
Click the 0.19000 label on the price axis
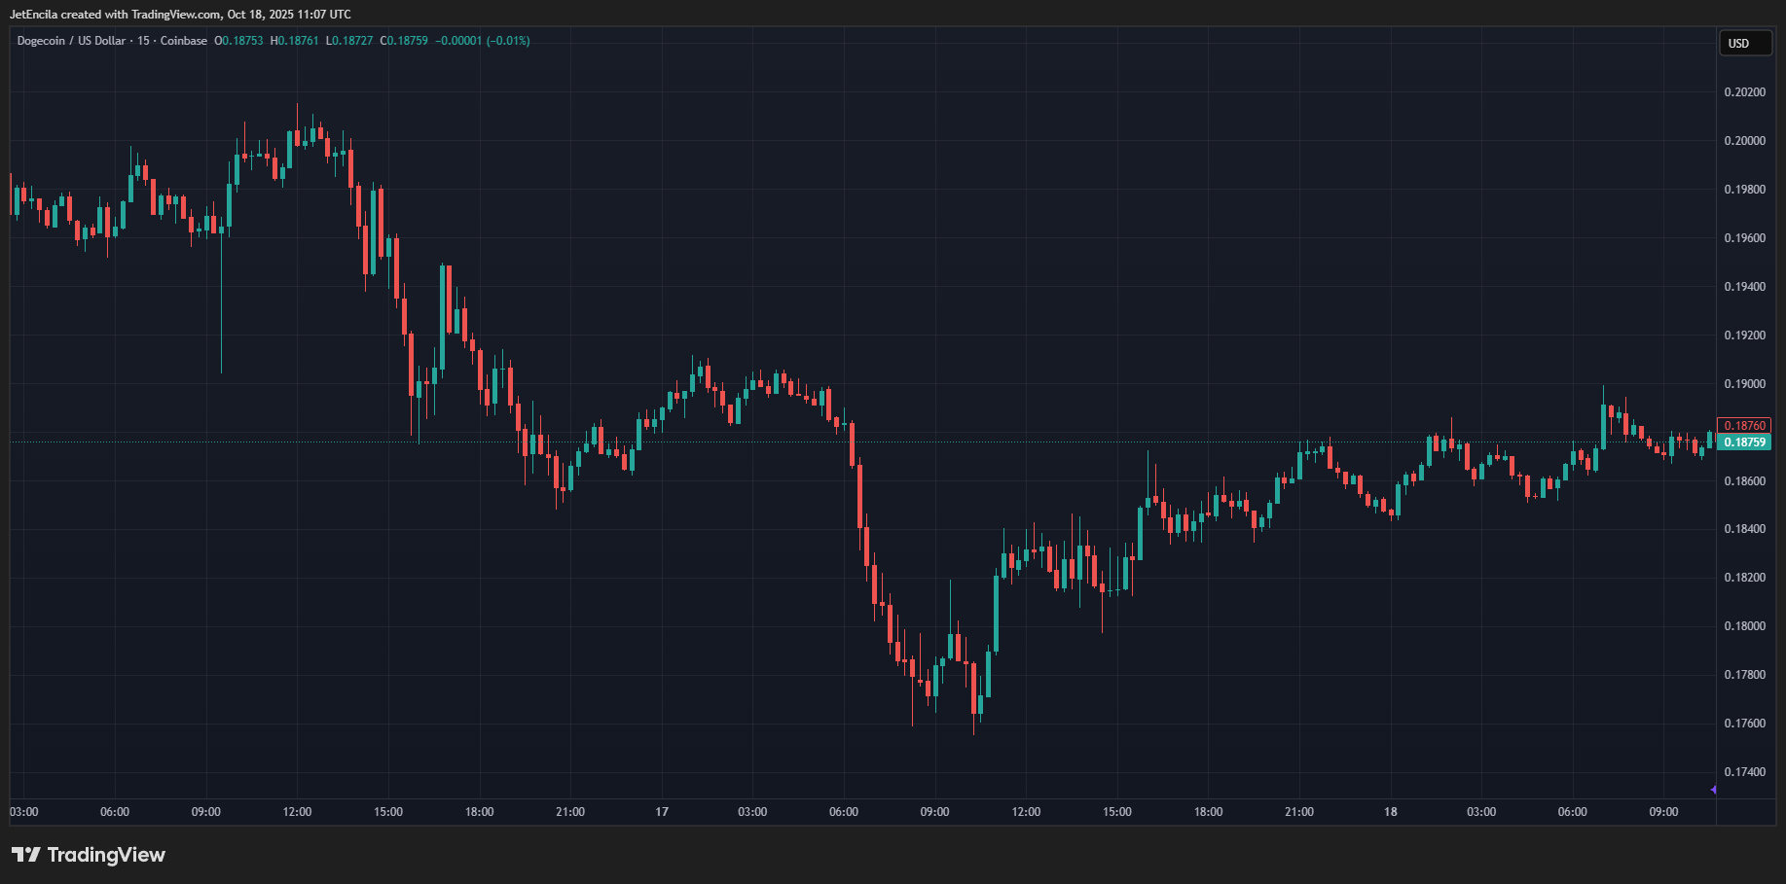tap(1744, 384)
